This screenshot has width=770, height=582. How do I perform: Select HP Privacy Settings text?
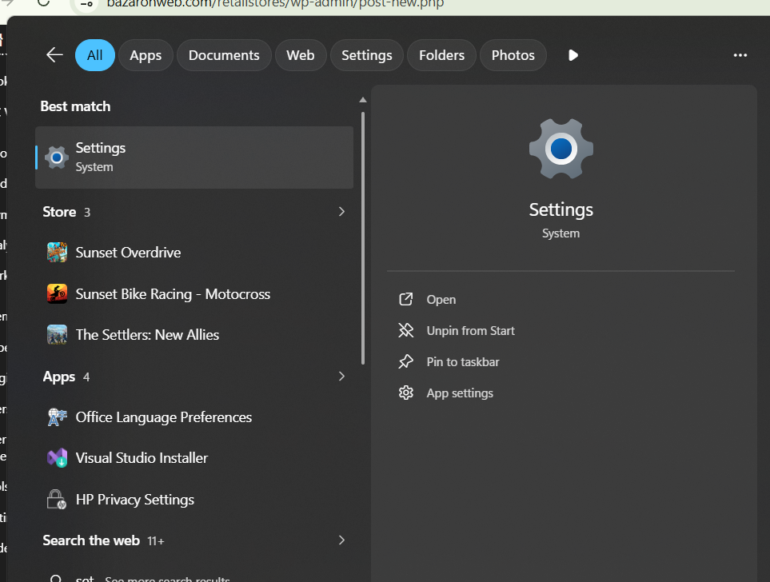135,500
